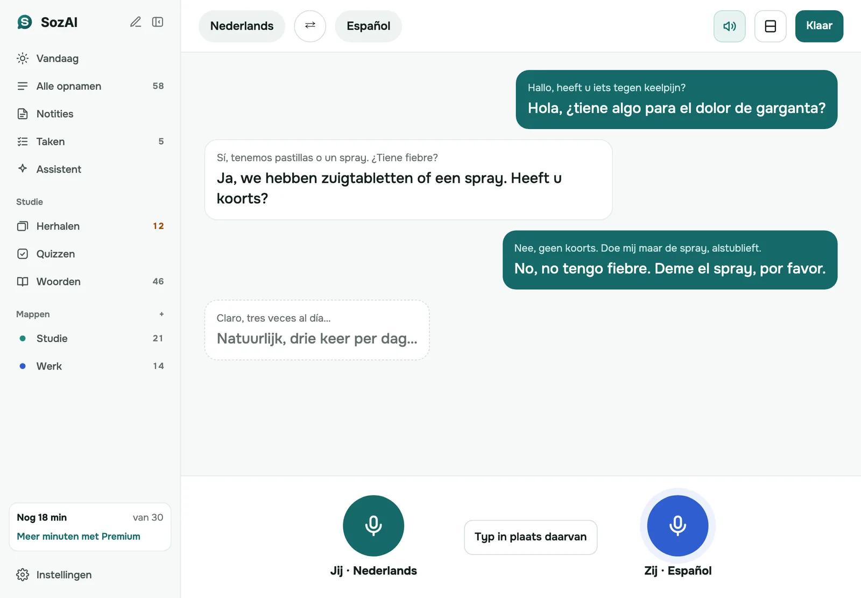Tap the blue Español microphone
This screenshot has width=861, height=598.
pyautogui.click(x=677, y=525)
